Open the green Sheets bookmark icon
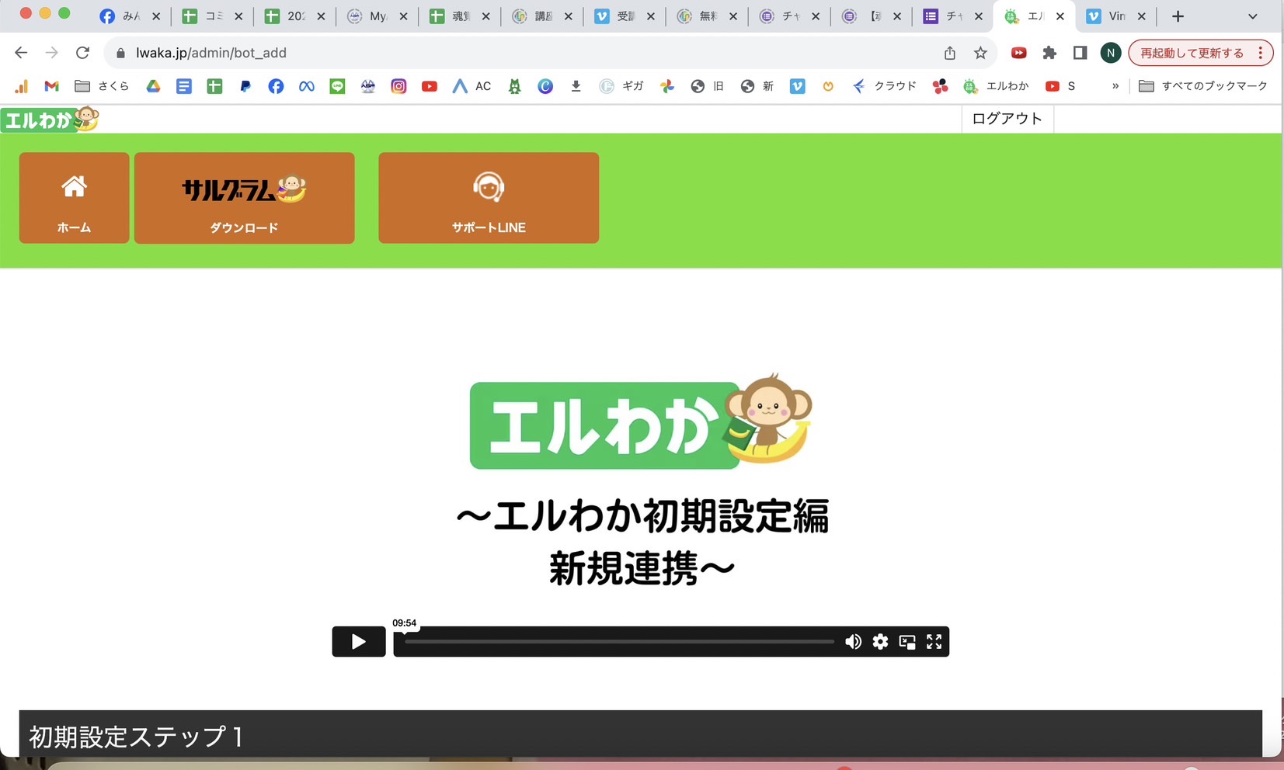The image size is (1284, 770). pyautogui.click(x=214, y=86)
